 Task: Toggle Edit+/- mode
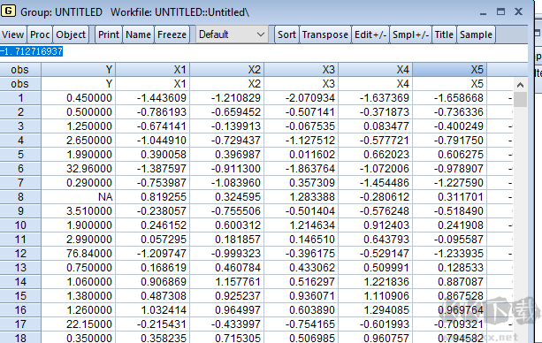pyautogui.click(x=370, y=34)
